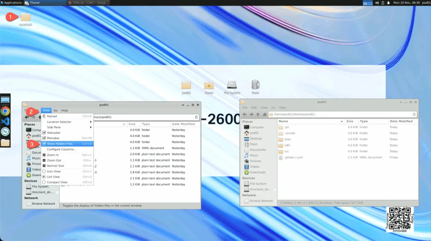Launch Visual Studio Code from the dock
The width and height of the screenshot is (431, 241).
click(5, 121)
